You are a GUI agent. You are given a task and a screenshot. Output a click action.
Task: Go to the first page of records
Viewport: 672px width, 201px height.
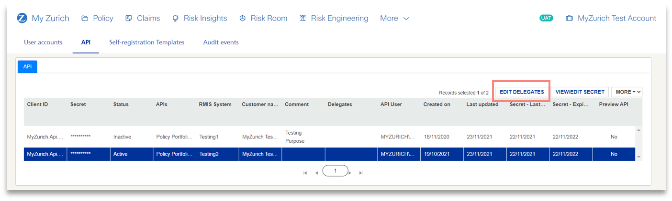tap(305, 173)
